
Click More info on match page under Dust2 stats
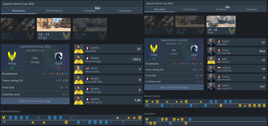pos(174,87)
